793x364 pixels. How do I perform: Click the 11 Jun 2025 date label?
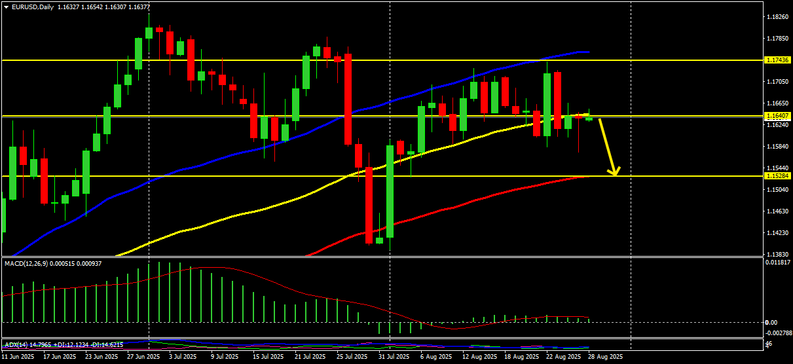tap(18, 357)
